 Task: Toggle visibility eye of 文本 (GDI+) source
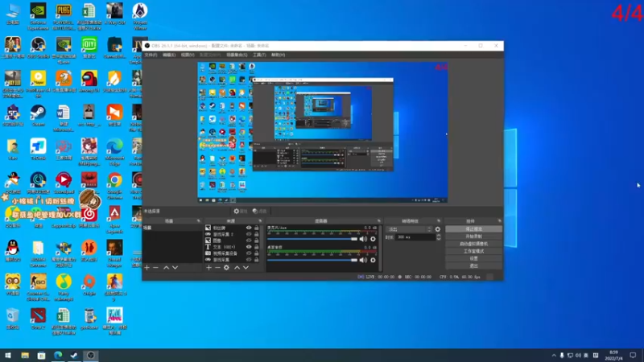pyautogui.click(x=249, y=247)
